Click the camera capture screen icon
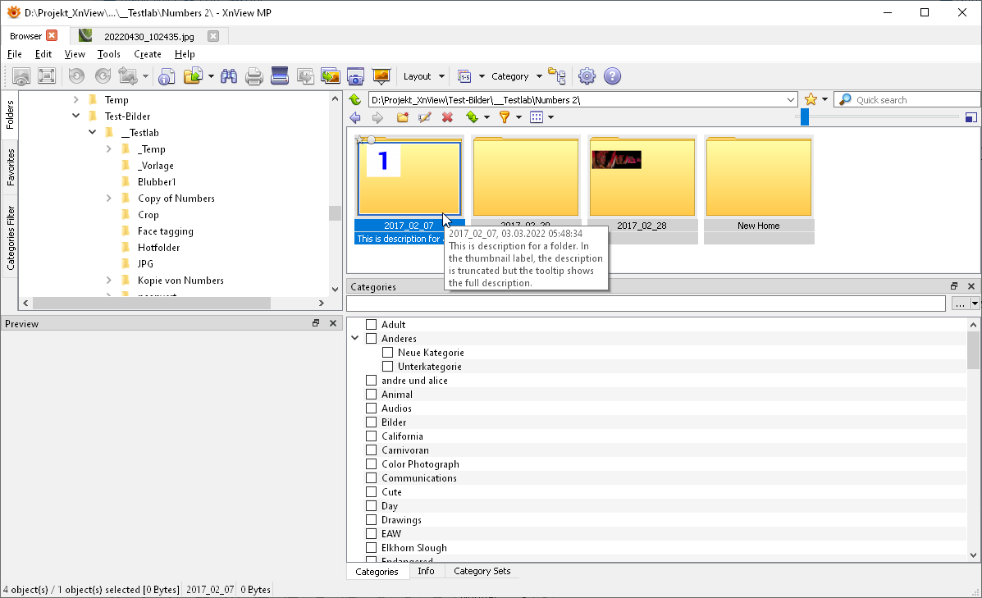The height and width of the screenshot is (598, 982). coord(355,76)
